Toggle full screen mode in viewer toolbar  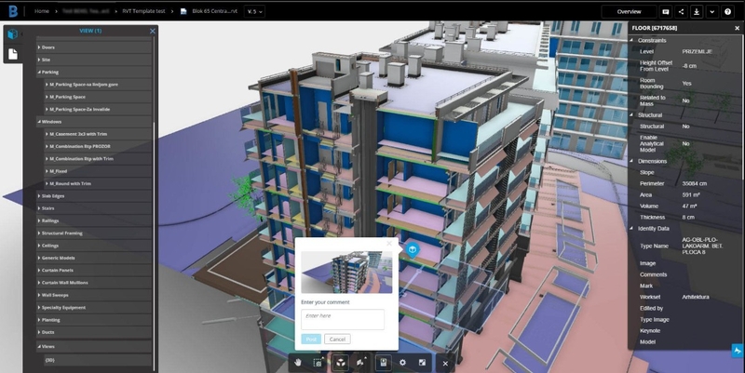point(422,363)
